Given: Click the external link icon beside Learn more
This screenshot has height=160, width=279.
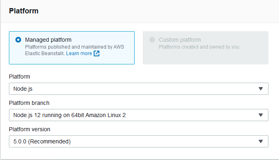Looking at the screenshot, I should tap(97, 53).
